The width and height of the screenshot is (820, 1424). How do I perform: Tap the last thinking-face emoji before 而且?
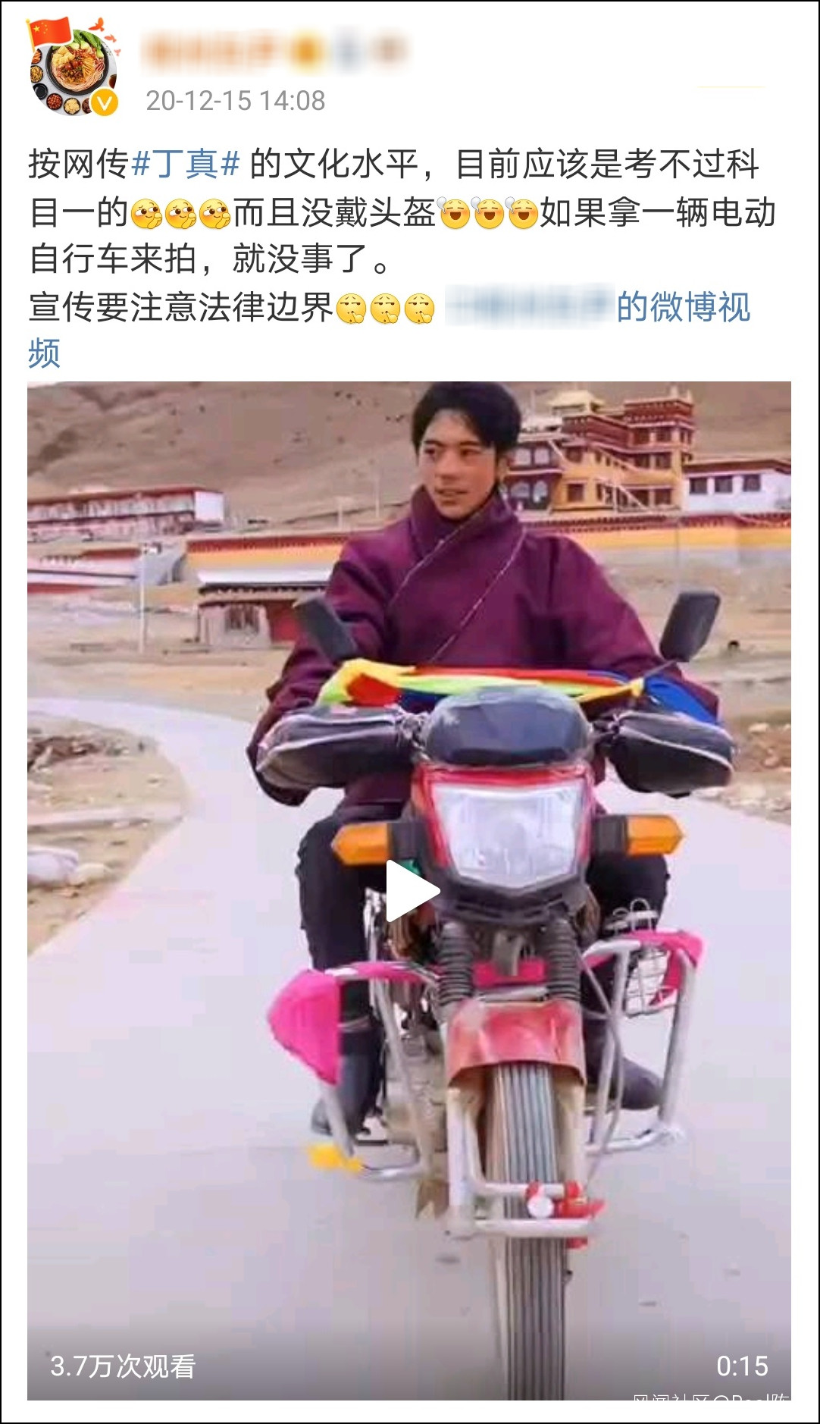click(215, 213)
